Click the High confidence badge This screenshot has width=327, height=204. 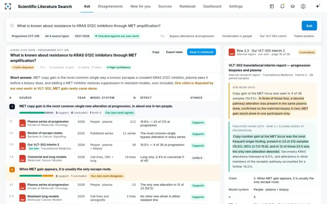click(119, 67)
